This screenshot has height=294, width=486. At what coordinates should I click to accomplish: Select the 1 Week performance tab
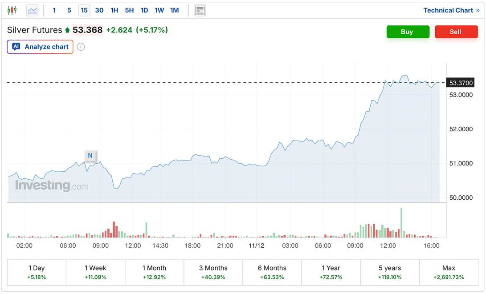(95, 272)
